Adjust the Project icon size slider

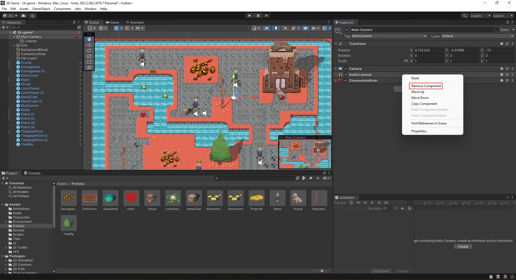point(322,271)
